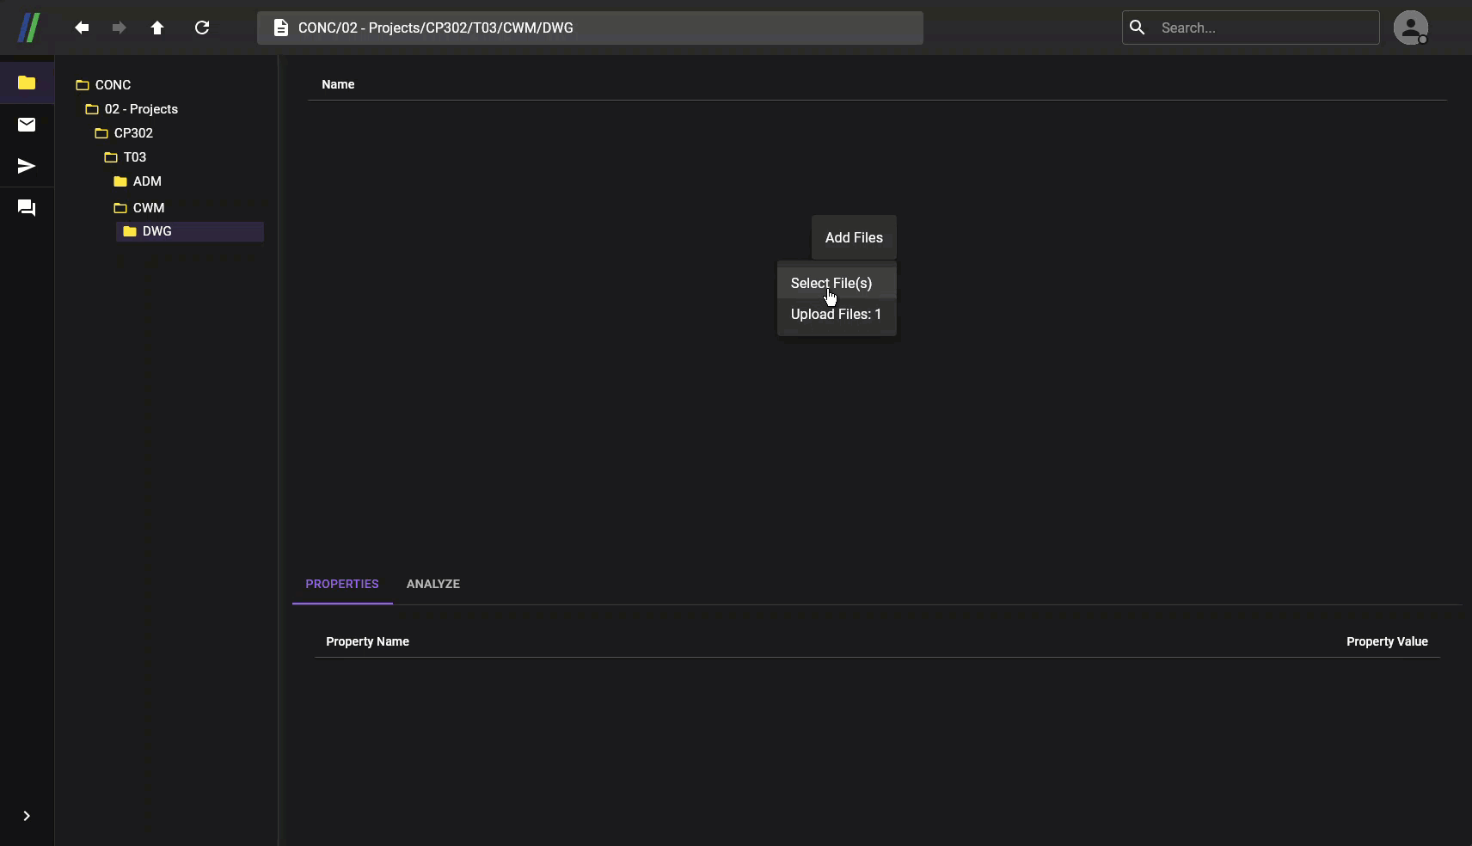
Task: Refresh the current folder view
Action: tap(202, 28)
